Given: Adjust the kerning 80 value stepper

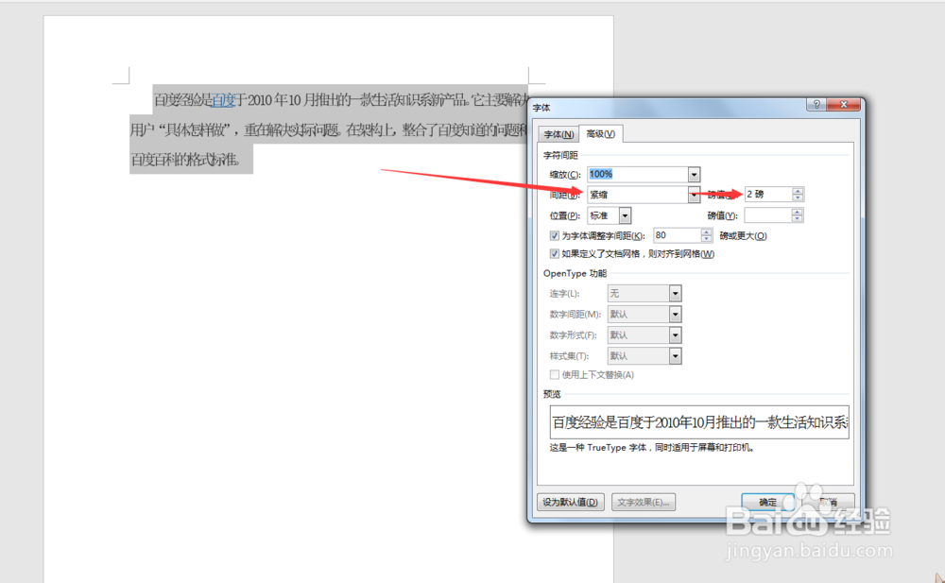Looking at the screenshot, I should point(706,235).
